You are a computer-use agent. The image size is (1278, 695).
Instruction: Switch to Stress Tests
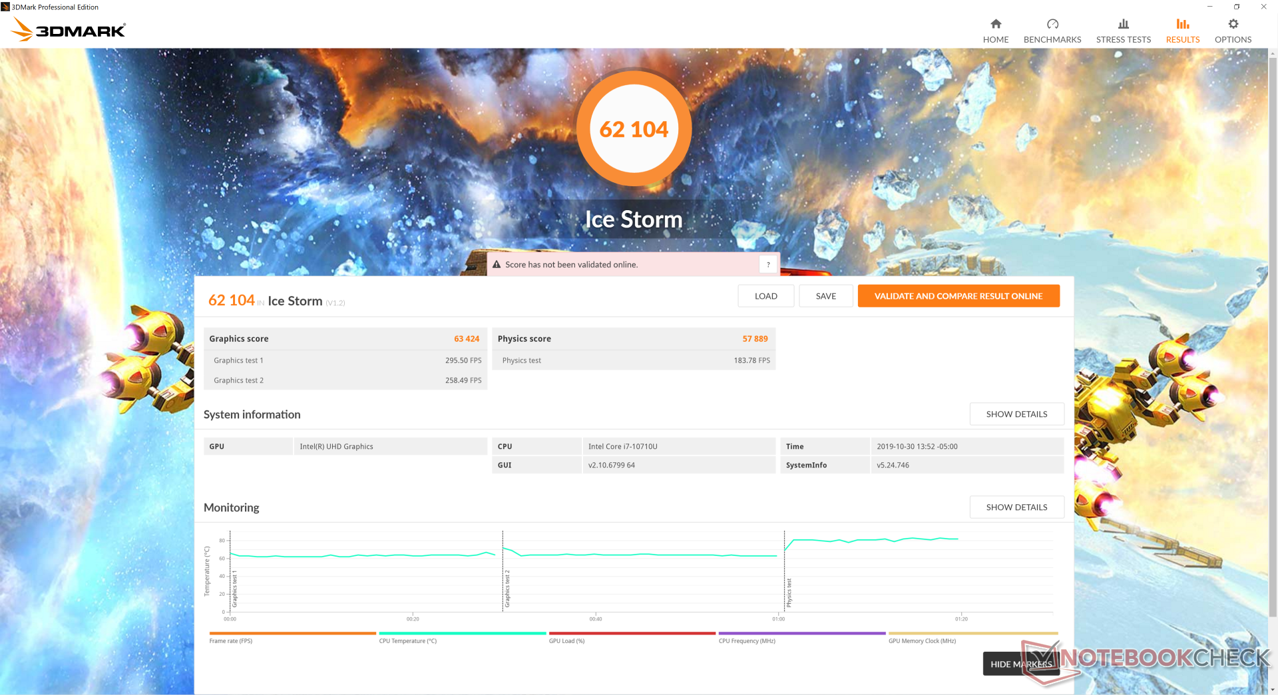(x=1124, y=31)
